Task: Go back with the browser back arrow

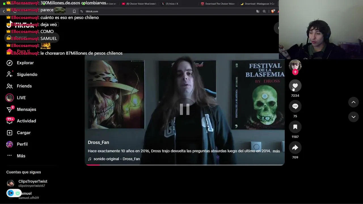Action: point(4,11)
